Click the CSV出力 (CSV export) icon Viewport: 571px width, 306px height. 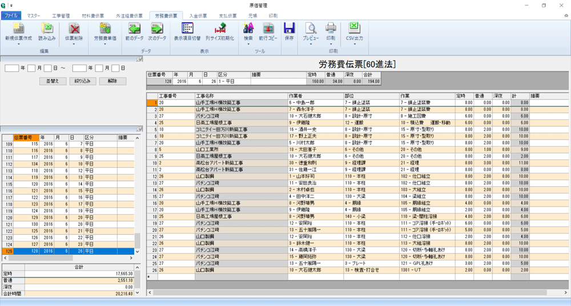point(354,29)
